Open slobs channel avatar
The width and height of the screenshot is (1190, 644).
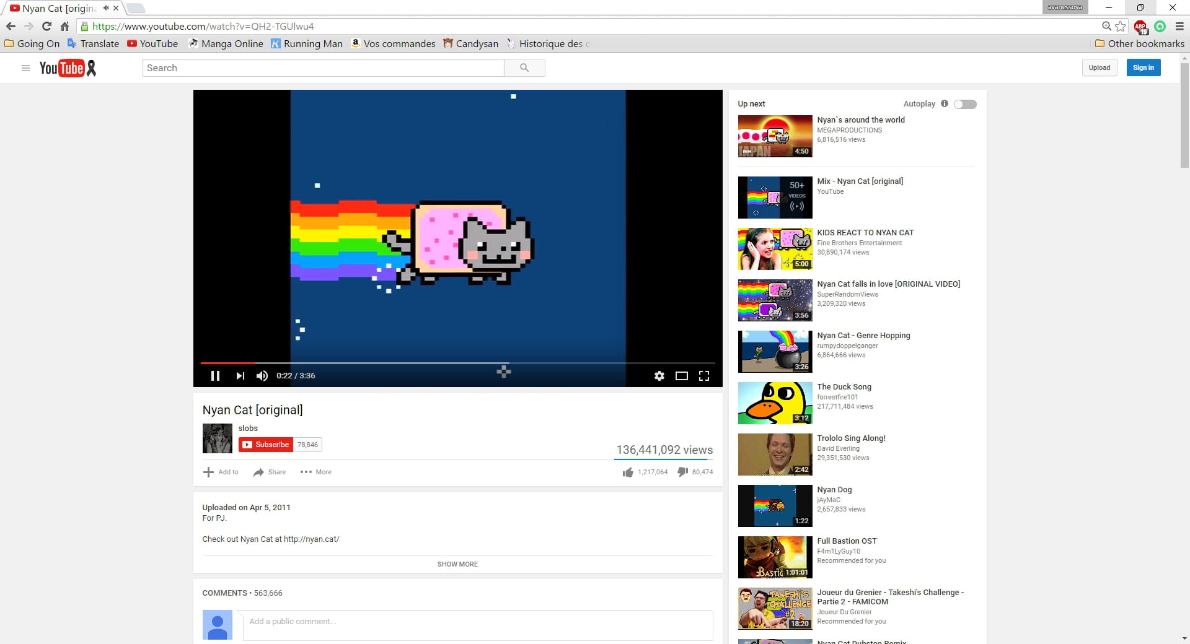(x=217, y=438)
